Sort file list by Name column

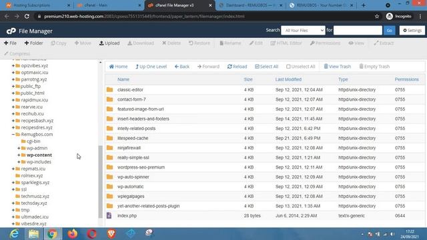[123, 79]
